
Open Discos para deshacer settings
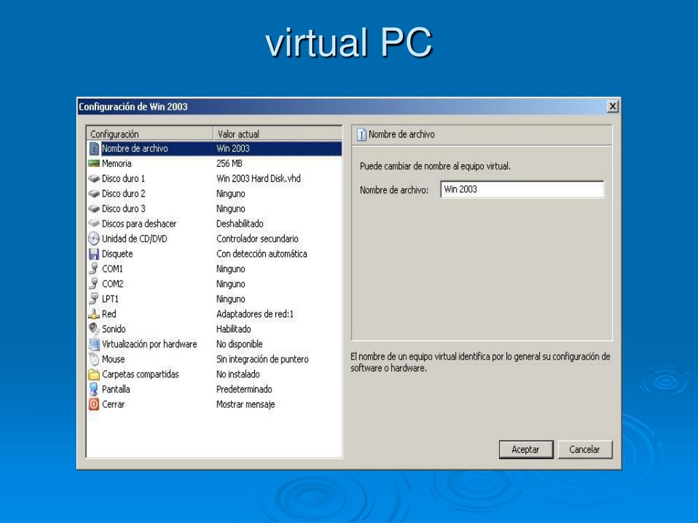click(x=214, y=223)
